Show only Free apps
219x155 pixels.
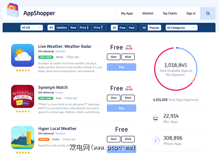[122, 28]
